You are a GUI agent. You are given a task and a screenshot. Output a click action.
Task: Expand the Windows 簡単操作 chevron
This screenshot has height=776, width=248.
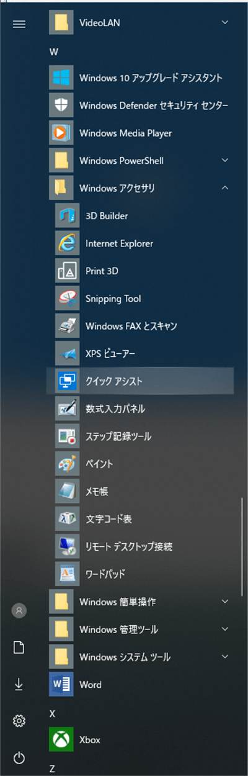(225, 602)
